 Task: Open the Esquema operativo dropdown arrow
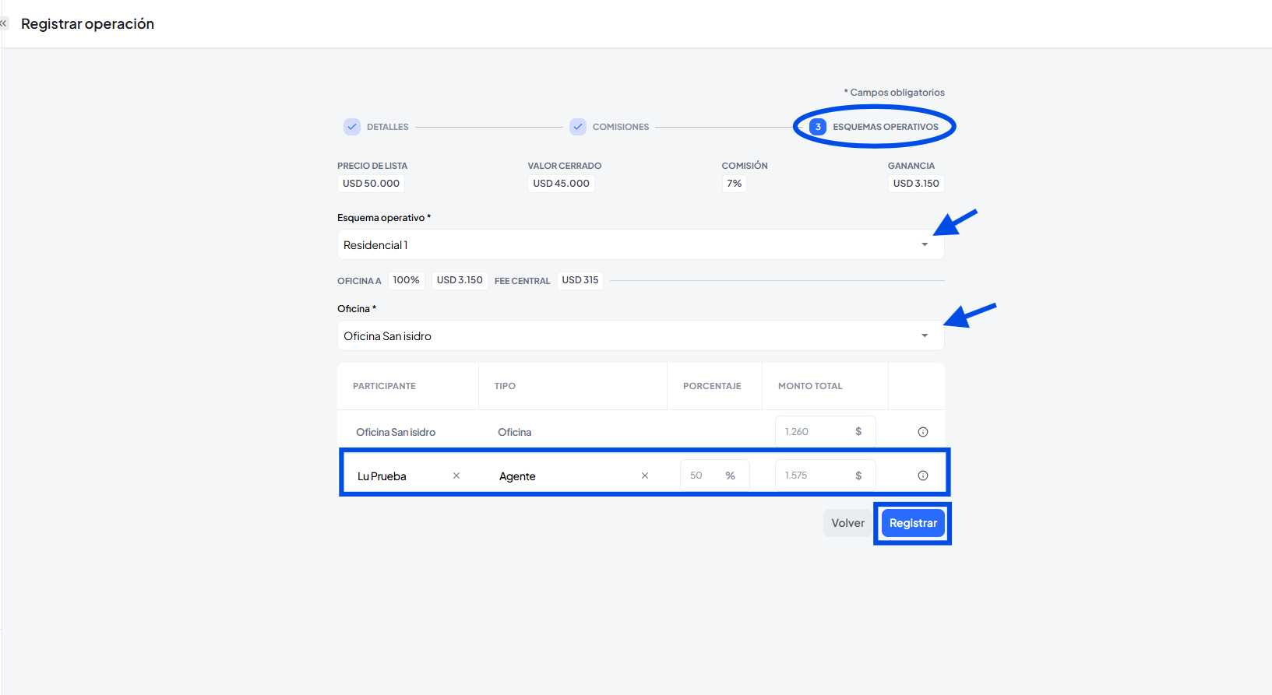[x=925, y=244]
